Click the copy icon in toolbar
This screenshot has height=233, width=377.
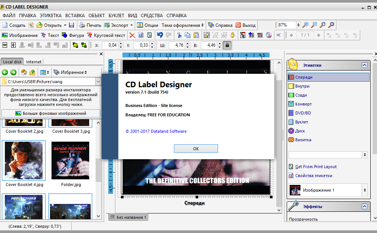[x=187, y=35]
